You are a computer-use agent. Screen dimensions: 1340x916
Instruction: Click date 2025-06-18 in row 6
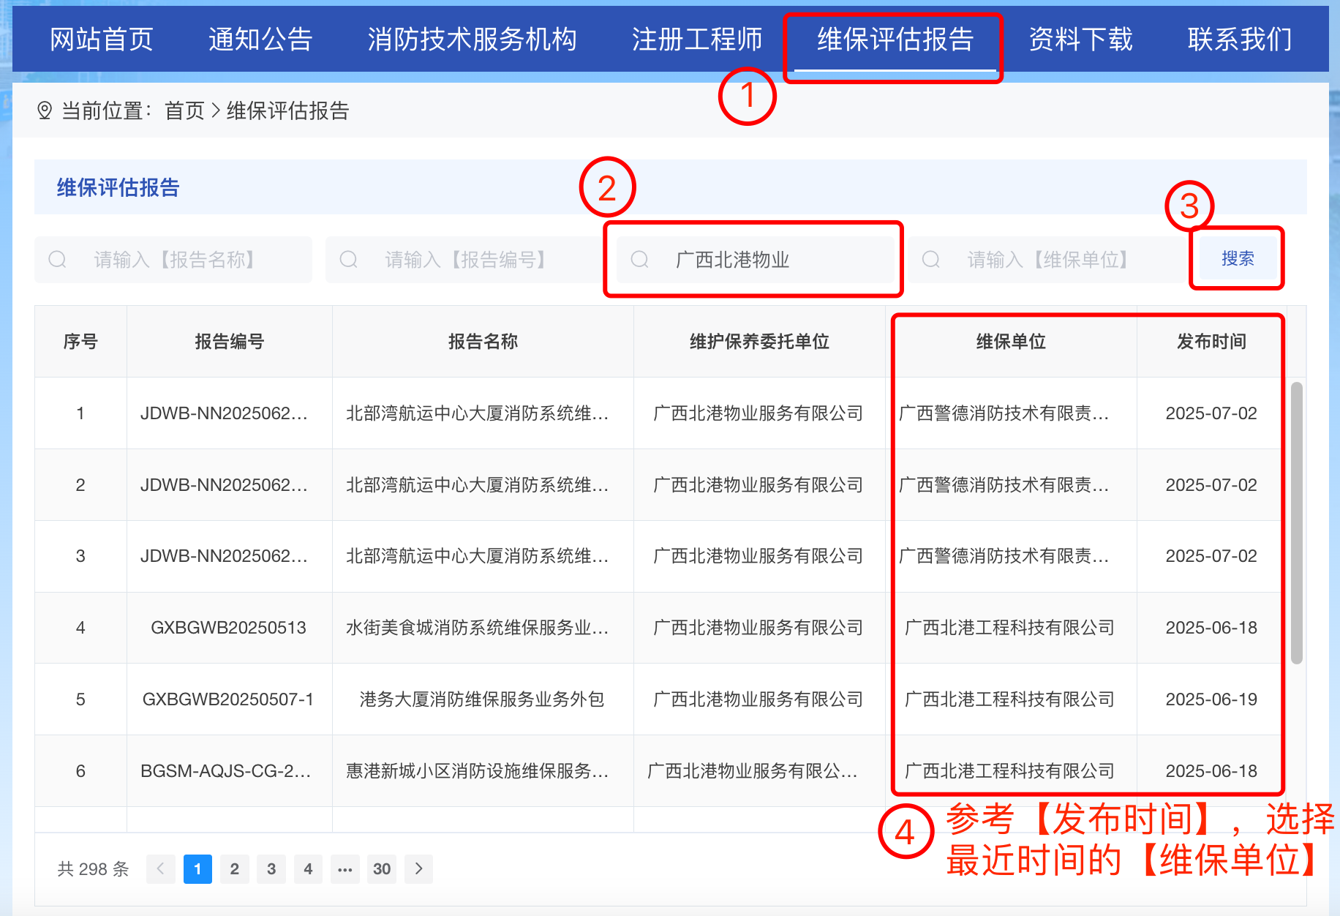pyautogui.click(x=1211, y=771)
